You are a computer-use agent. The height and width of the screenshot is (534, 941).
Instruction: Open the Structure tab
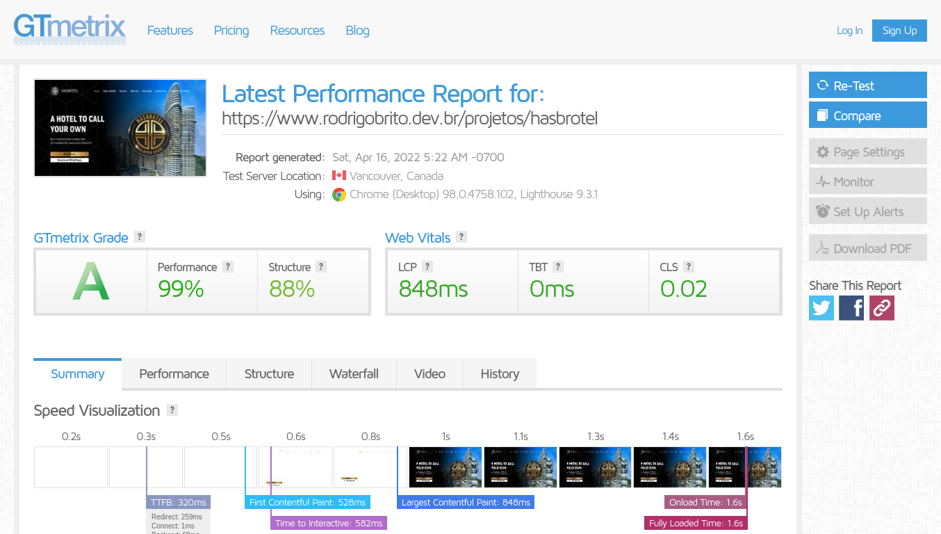coord(269,374)
